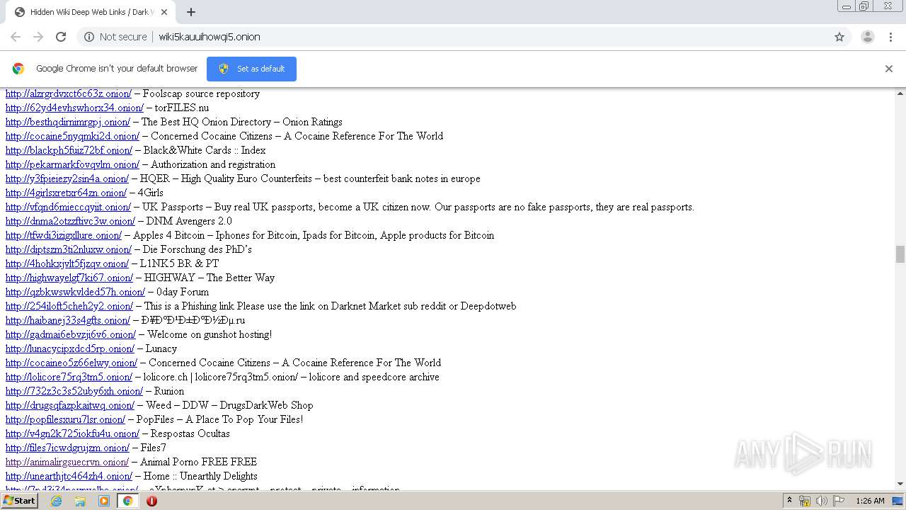Launch Internet Explorer from the taskbar
The image size is (906, 510).
56,501
